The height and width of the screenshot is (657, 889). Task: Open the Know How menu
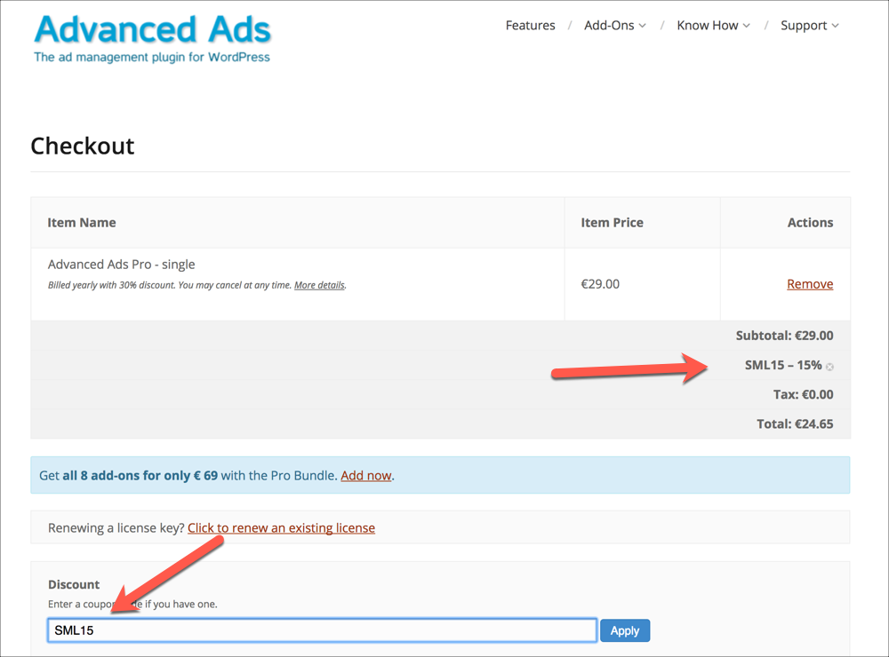click(713, 26)
